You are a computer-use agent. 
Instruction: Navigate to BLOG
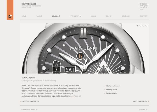tap(93, 16)
